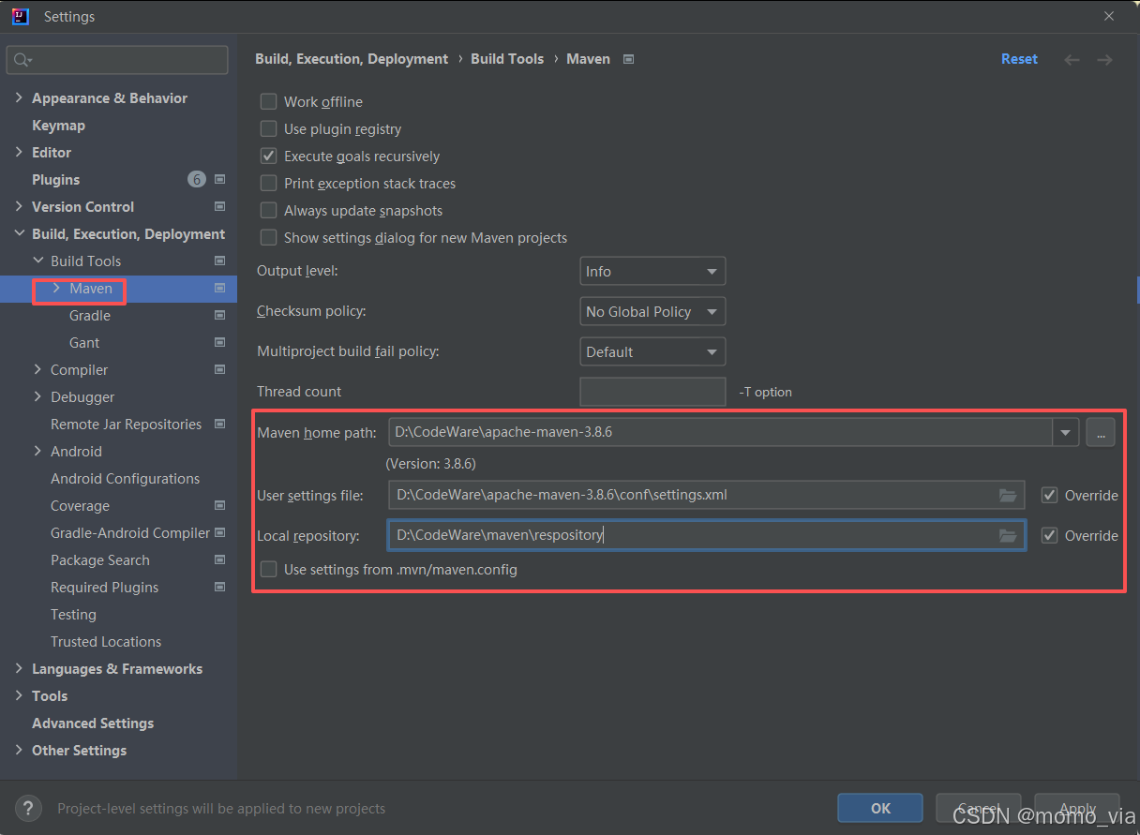Click the Reset link
This screenshot has height=835, width=1140.
[1019, 58]
